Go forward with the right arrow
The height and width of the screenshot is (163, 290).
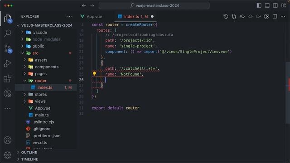tap(92, 5)
